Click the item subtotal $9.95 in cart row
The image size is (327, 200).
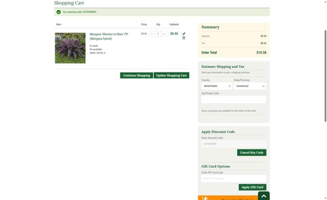[174, 34]
